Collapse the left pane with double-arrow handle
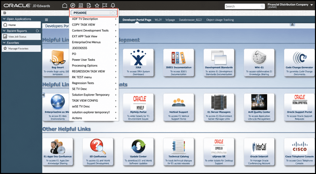The width and height of the screenshot is (316, 174). 44,95
